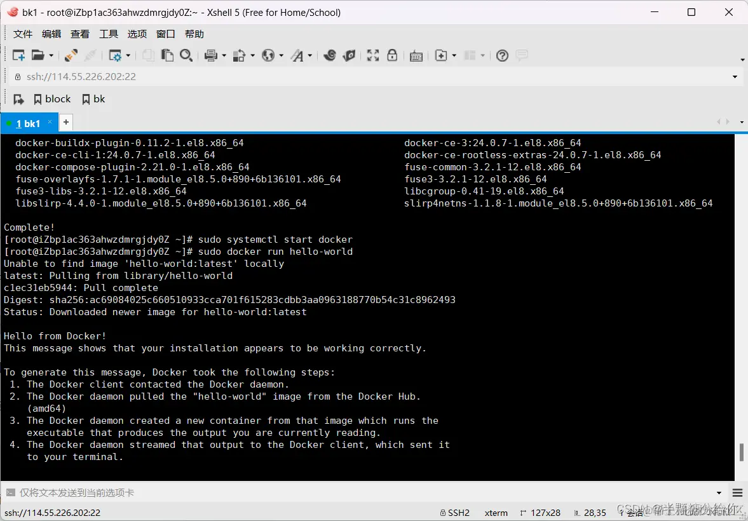The image size is (748, 521).
Task: Open the 工具 menu
Action: point(109,34)
